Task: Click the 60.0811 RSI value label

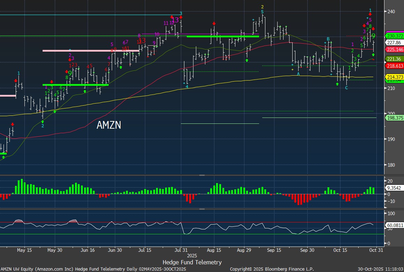Action: 395,226
